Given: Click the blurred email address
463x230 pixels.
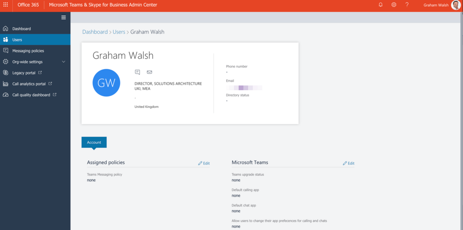Looking at the screenshot, I should pyautogui.click(x=244, y=88).
